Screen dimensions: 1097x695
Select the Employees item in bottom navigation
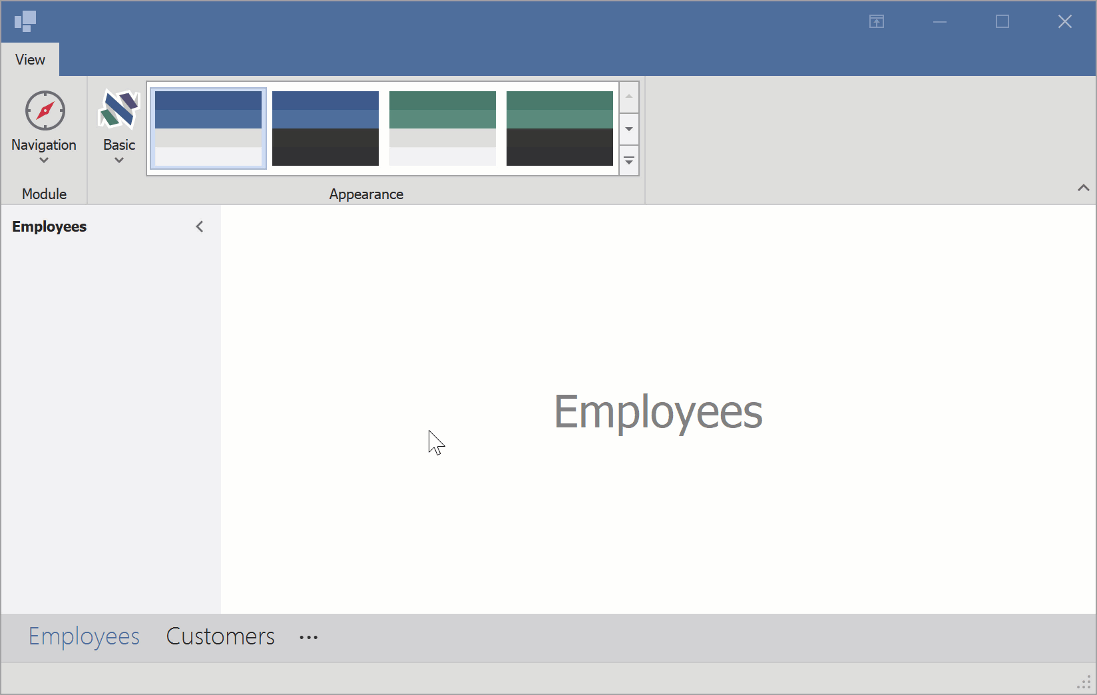click(84, 637)
